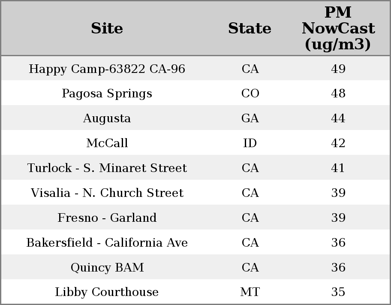The image size is (391, 305).
Task: Click the PM value 49
Action: 338,69
